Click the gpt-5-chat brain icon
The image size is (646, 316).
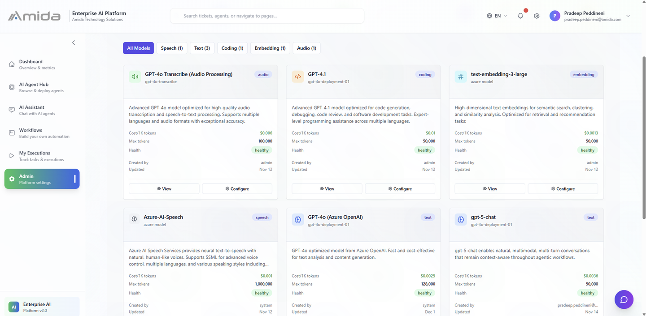[461, 219]
